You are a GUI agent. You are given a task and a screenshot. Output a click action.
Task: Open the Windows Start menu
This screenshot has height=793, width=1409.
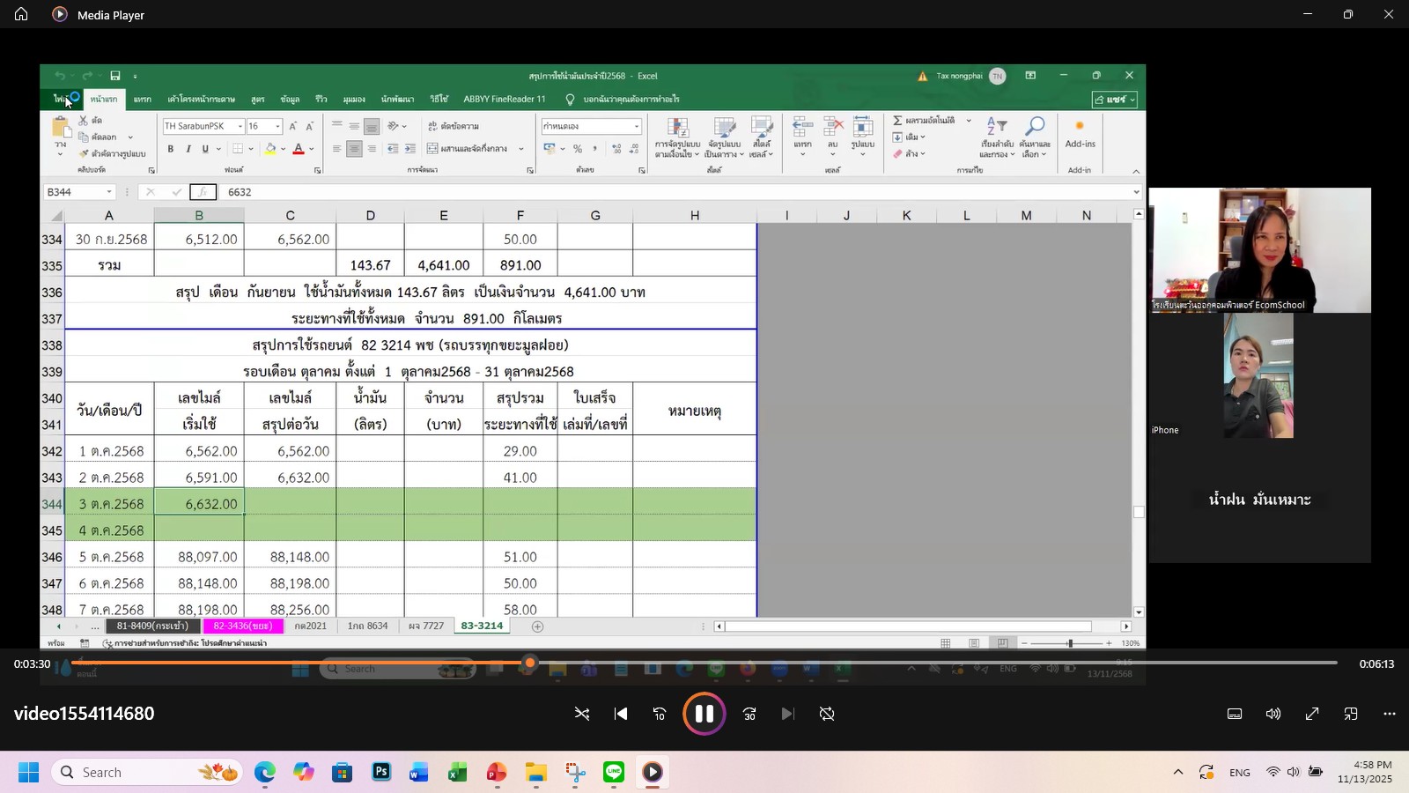(28, 773)
